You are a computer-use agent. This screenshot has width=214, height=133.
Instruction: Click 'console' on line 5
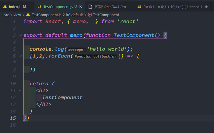click(x=41, y=49)
